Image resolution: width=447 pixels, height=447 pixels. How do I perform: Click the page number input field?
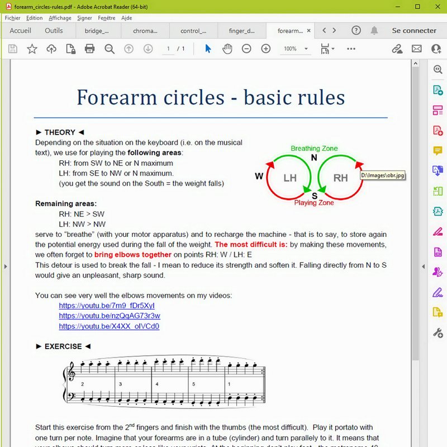click(168, 49)
